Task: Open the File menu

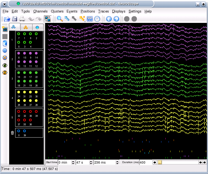Action: tap(5, 11)
